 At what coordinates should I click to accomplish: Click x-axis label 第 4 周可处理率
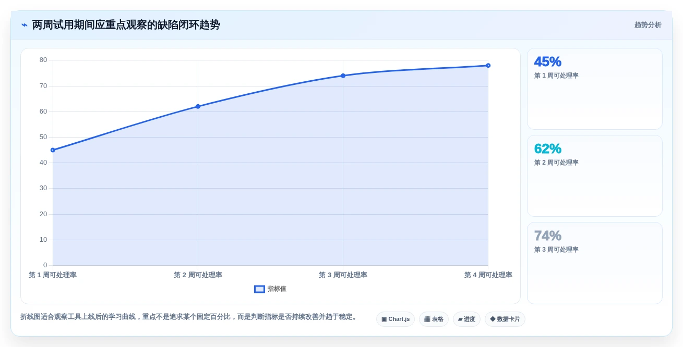(488, 275)
